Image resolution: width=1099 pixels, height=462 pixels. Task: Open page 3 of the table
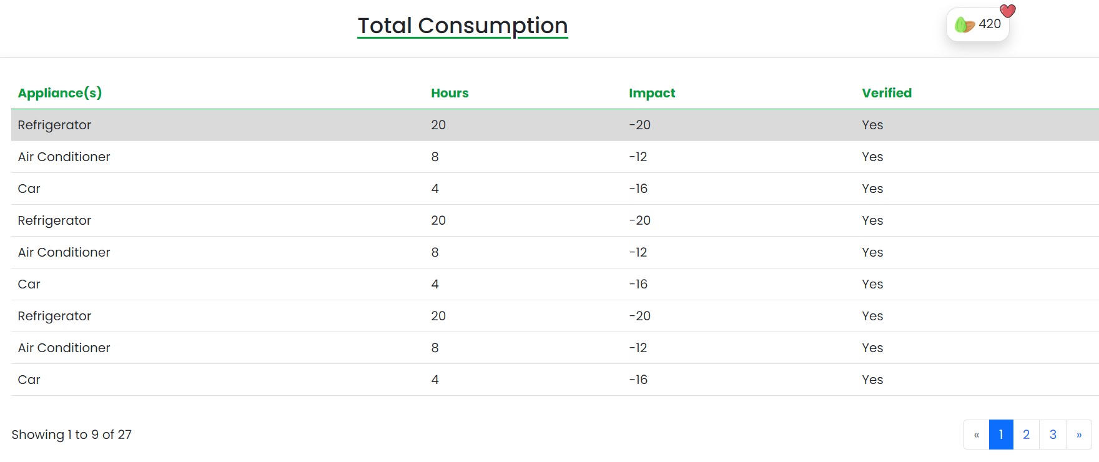click(1053, 435)
